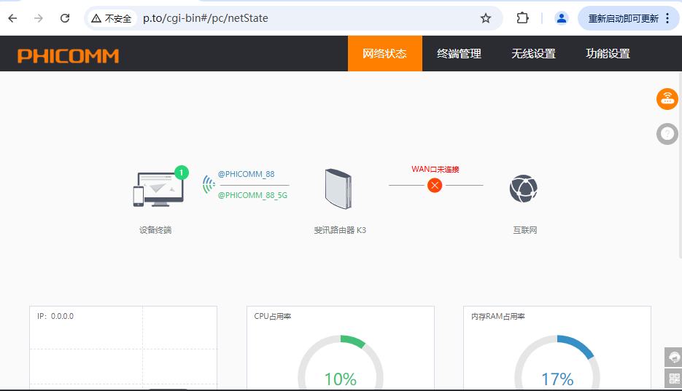The image size is (682, 391).
Task: Click the WAN口未连接 warning text
Action: (435, 169)
